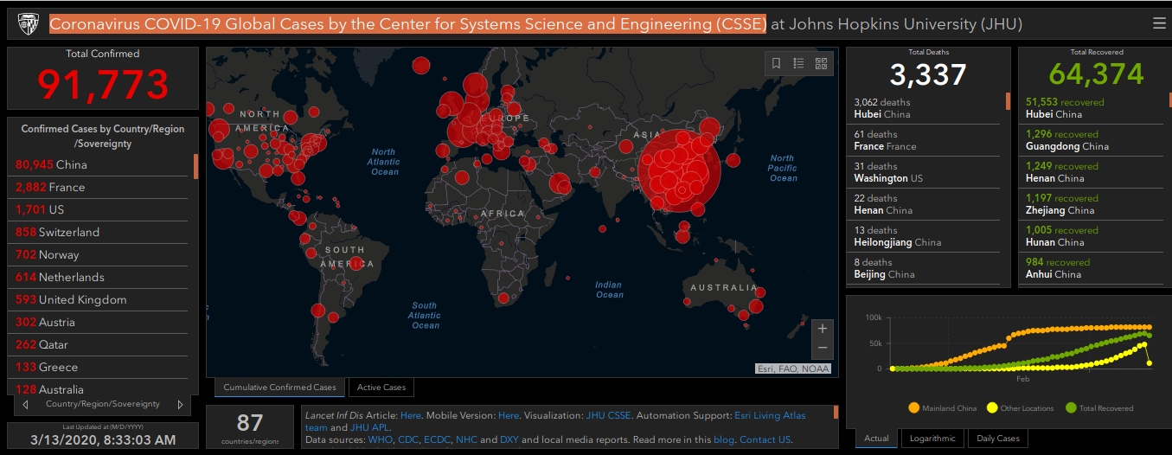Zoom in with the map plus button
The image size is (1172, 455).
pyautogui.click(x=822, y=329)
